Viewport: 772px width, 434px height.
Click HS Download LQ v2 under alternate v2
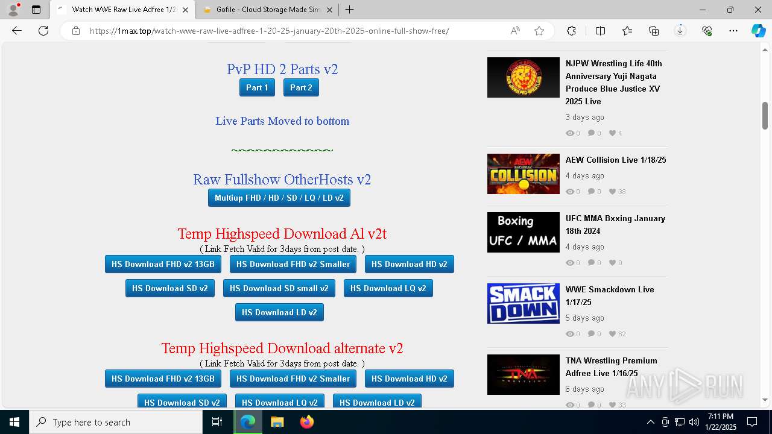(x=280, y=401)
